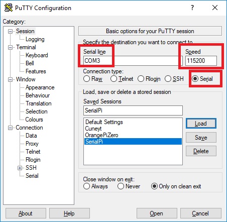The height and width of the screenshot is (222, 227).
Task: Collapse the Window tree node
Action: (11, 79)
